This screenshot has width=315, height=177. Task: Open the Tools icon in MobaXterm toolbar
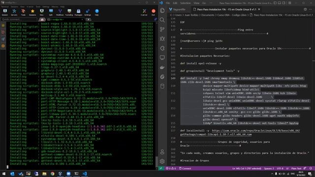point(23,12)
